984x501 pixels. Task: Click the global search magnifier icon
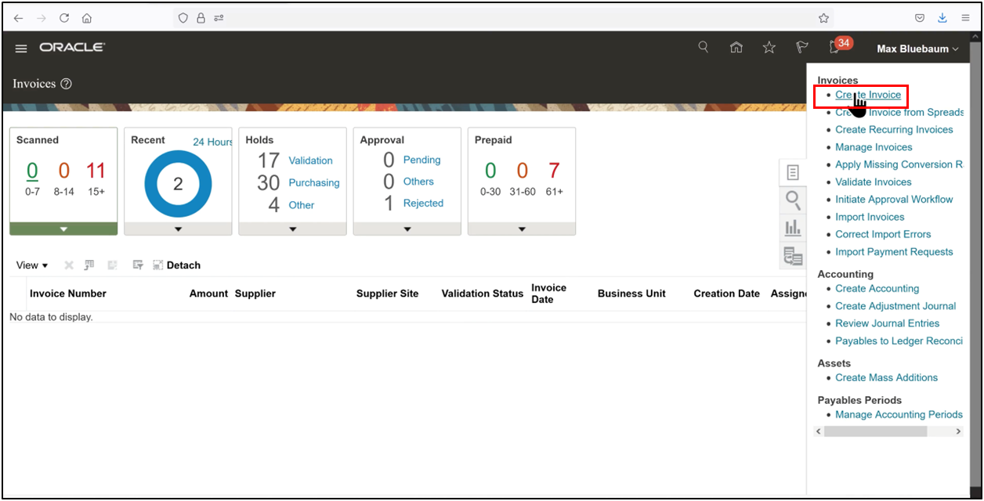point(703,47)
